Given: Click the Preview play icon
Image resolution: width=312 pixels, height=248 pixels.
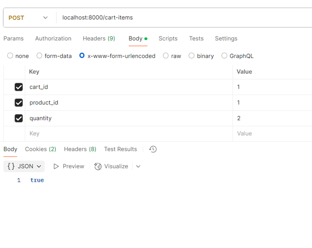Looking at the screenshot, I should click(56, 167).
